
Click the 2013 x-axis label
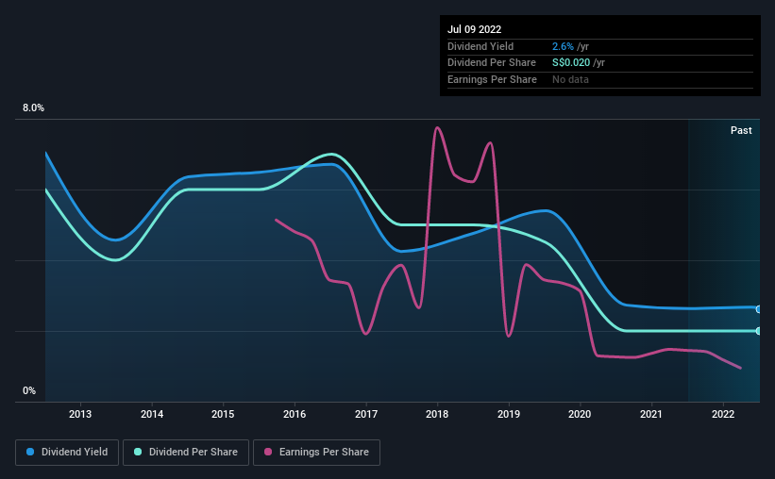(x=80, y=414)
